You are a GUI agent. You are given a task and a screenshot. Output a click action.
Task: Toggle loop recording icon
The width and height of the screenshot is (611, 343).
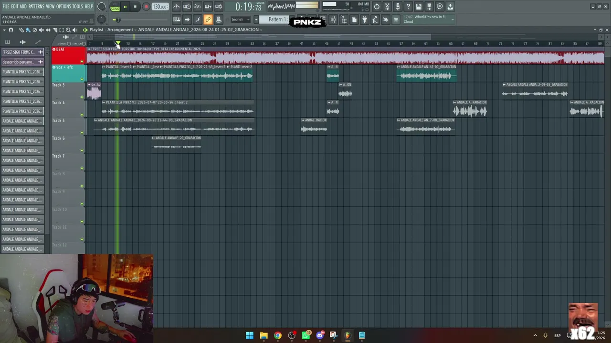(x=218, y=7)
